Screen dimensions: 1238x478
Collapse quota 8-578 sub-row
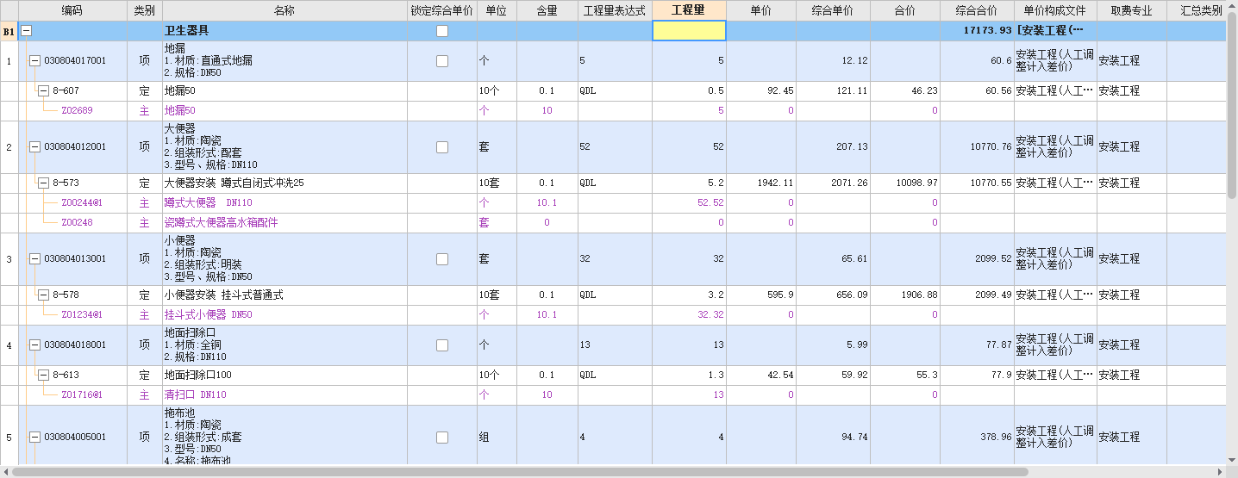[x=43, y=295]
